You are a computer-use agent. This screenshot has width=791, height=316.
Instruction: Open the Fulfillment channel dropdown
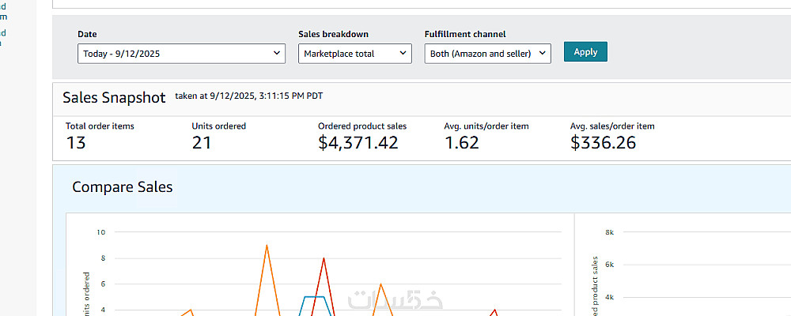(487, 54)
